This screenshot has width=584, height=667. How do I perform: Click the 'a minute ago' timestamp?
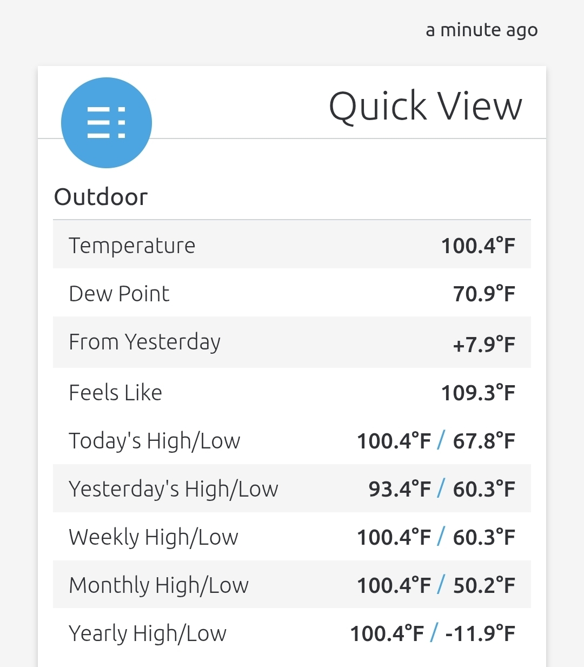coord(481,30)
